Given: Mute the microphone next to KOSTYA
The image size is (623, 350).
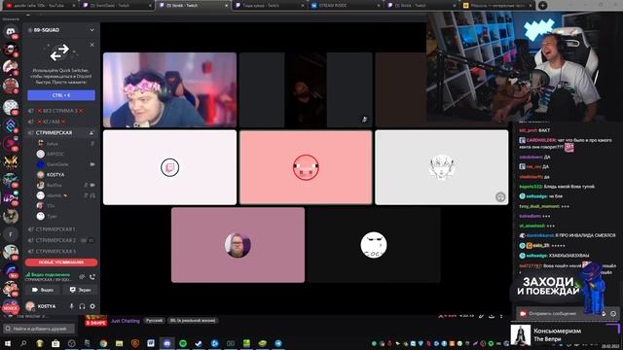Looking at the screenshot, I should pyautogui.click(x=72, y=306).
